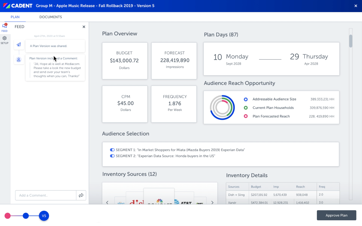Select the V5 version marker
Viewport: 362px width, 226px height.
(44, 216)
